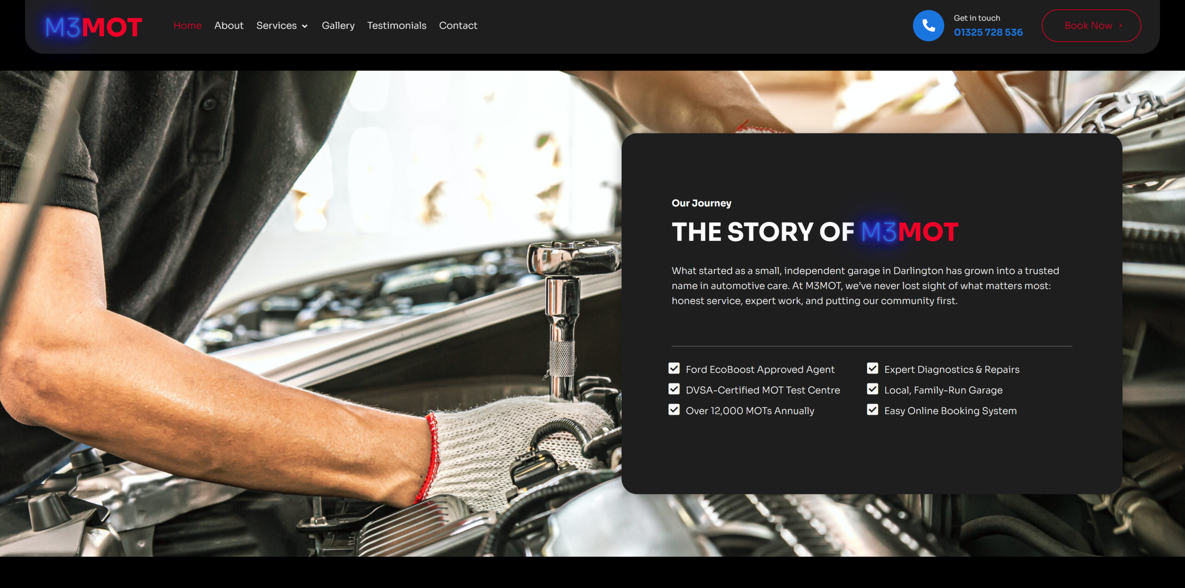This screenshot has width=1185, height=588.
Task: Go to the Home nav link
Action: [x=187, y=25]
